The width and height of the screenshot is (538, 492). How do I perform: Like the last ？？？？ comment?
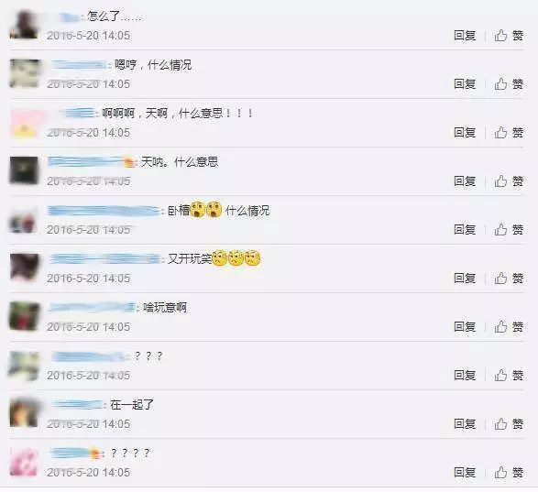point(509,473)
